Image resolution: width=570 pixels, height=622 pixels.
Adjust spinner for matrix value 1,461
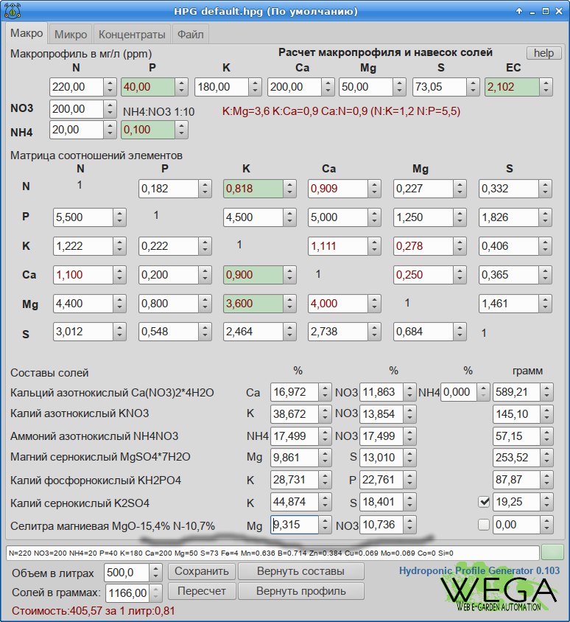click(546, 304)
